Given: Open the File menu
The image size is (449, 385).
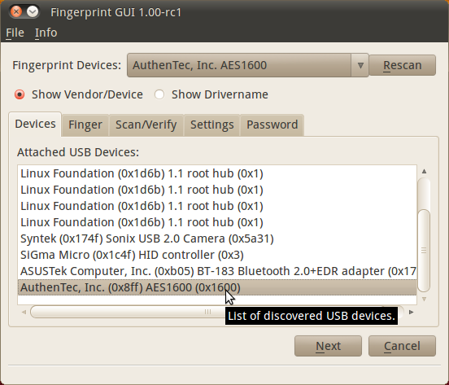Looking at the screenshot, I should (x=15, y=33).
